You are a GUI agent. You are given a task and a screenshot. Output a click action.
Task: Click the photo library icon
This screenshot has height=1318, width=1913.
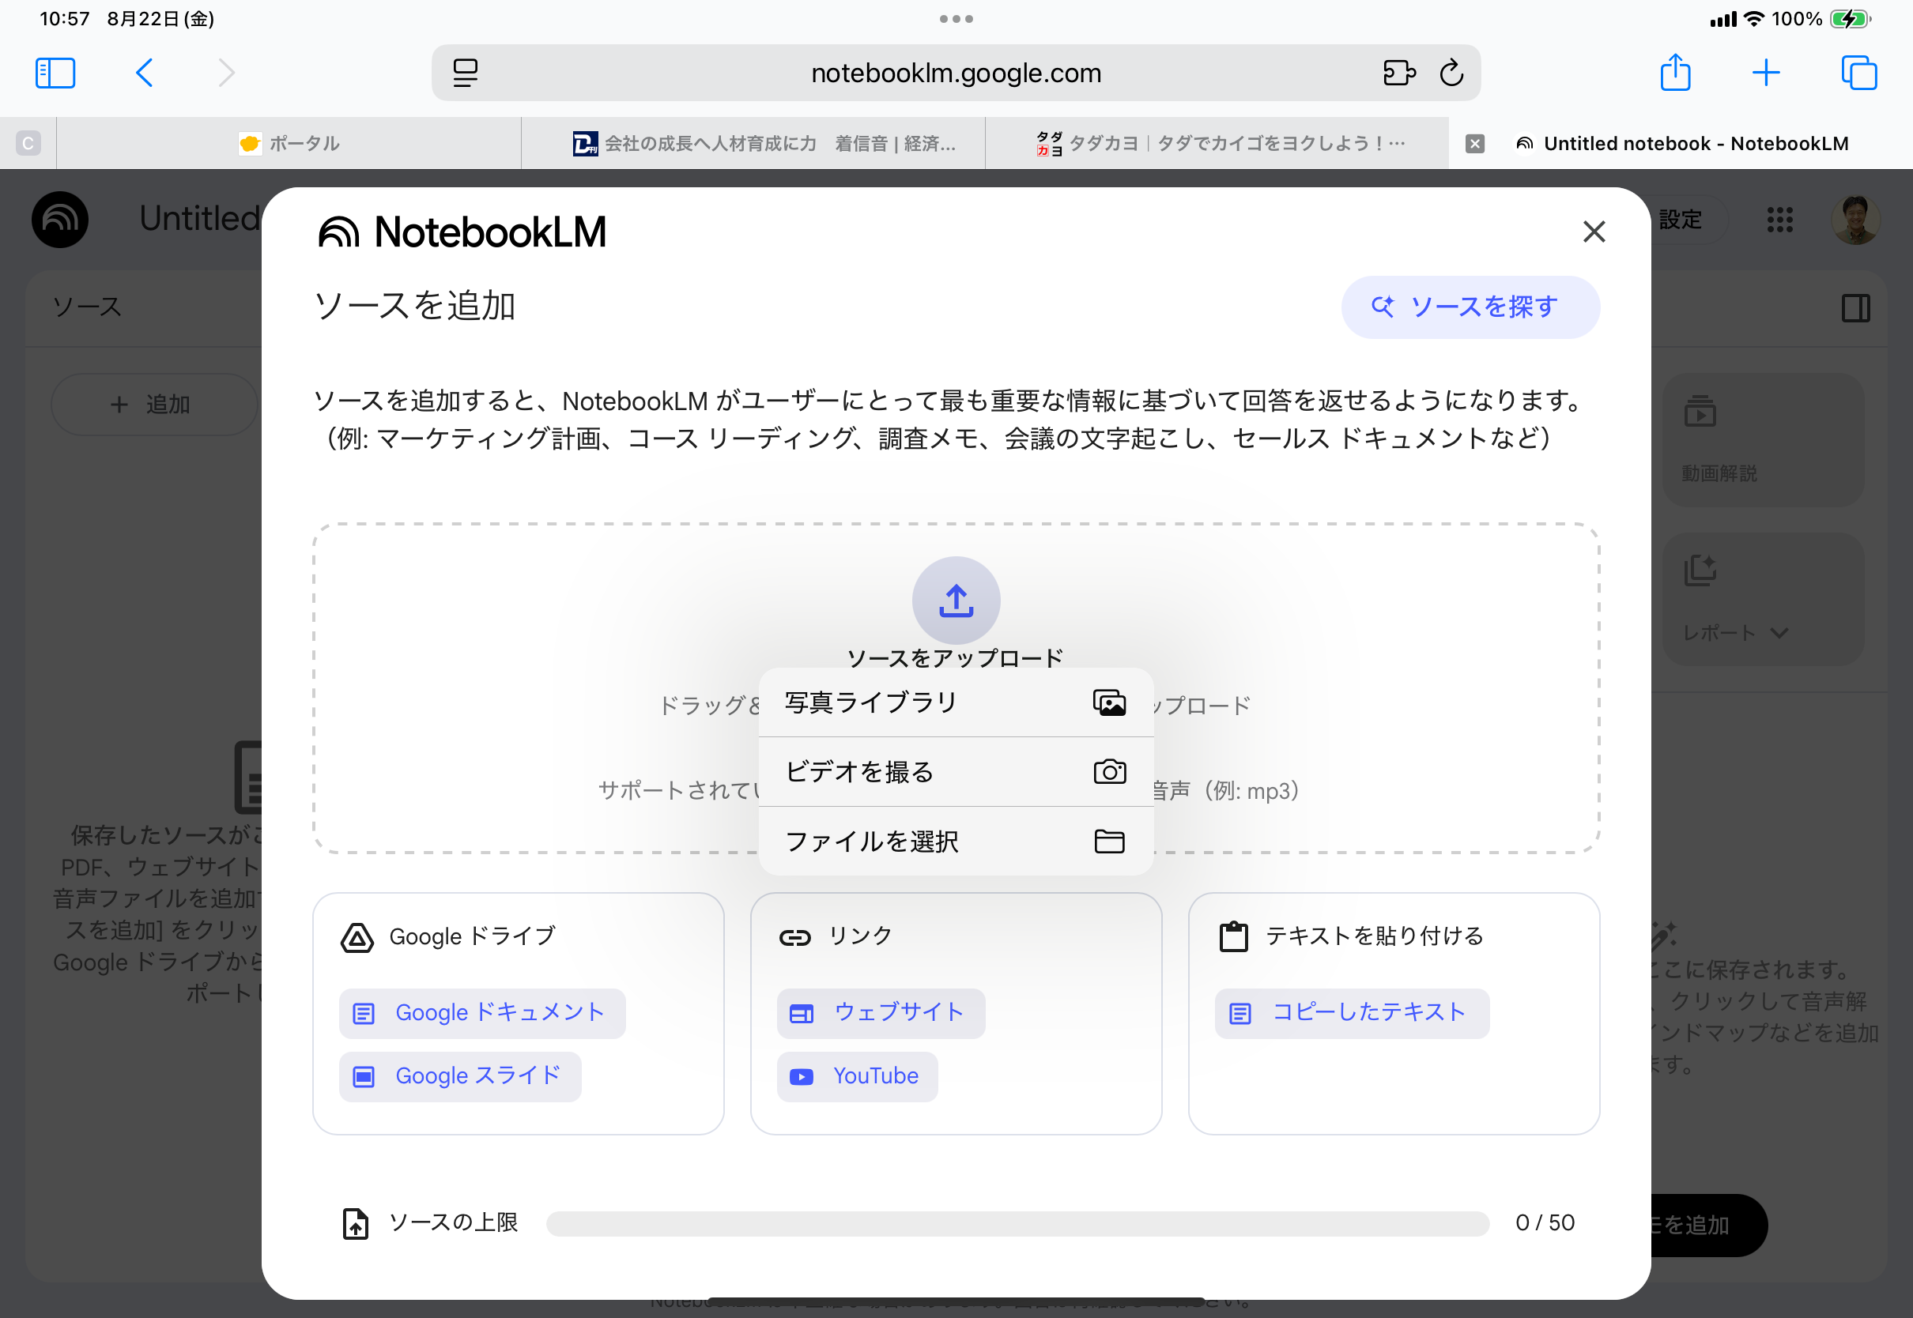[1108, 702]
